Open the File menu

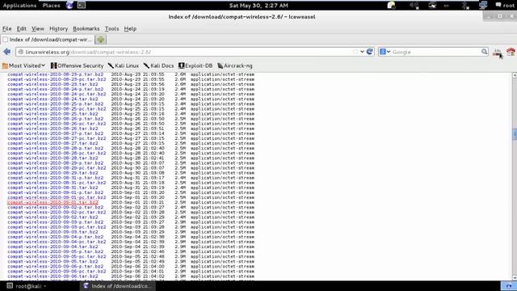click(7, 29)
